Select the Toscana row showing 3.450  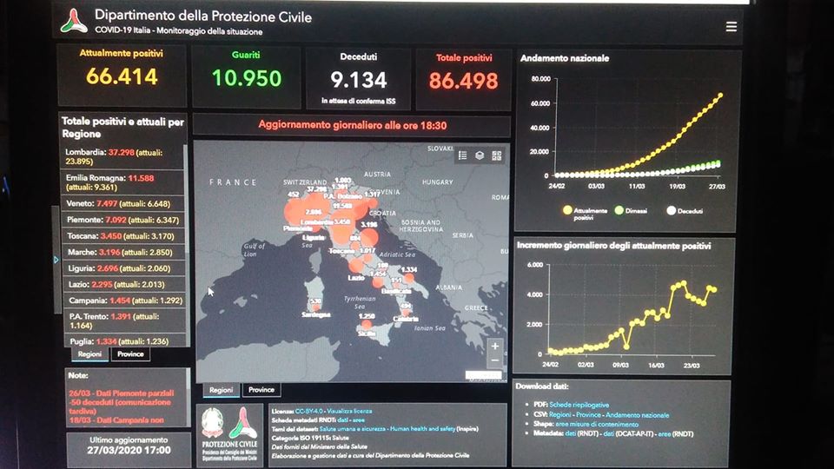(123, 236)
